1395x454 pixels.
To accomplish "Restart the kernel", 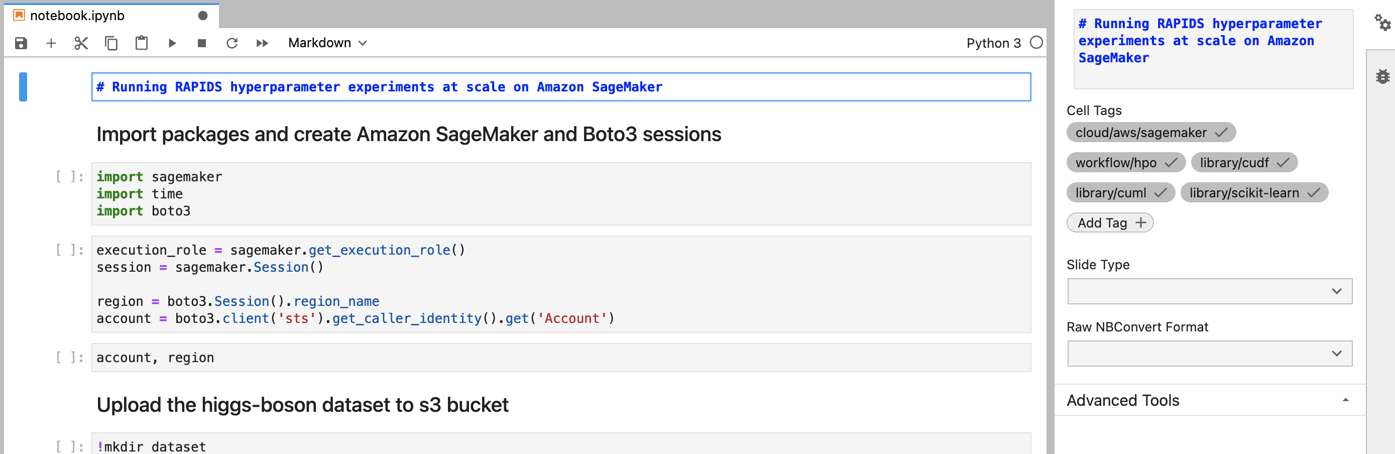I will [x=232, y=43].
